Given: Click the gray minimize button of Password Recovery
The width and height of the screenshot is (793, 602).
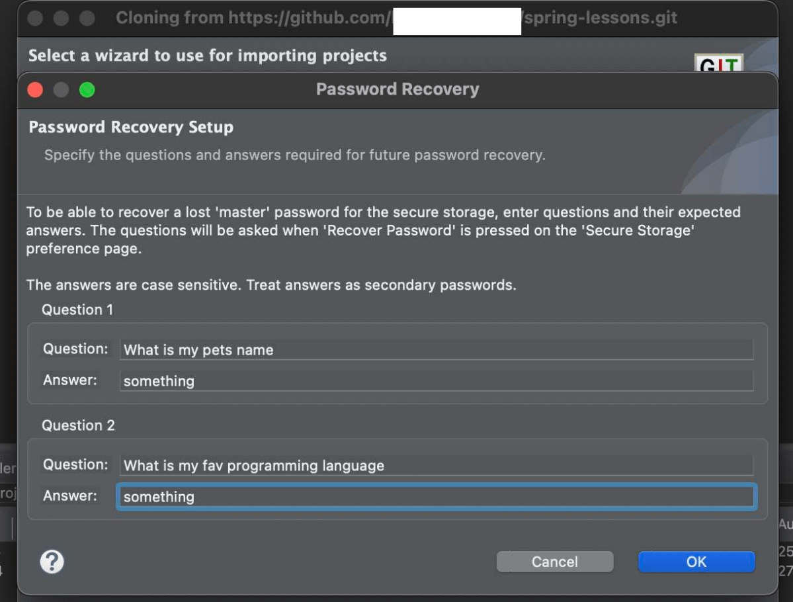Looking at the screenshot, I should (61, 89).
